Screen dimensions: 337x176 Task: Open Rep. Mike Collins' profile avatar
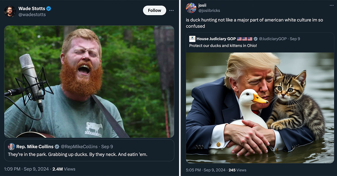coord(11,146)
